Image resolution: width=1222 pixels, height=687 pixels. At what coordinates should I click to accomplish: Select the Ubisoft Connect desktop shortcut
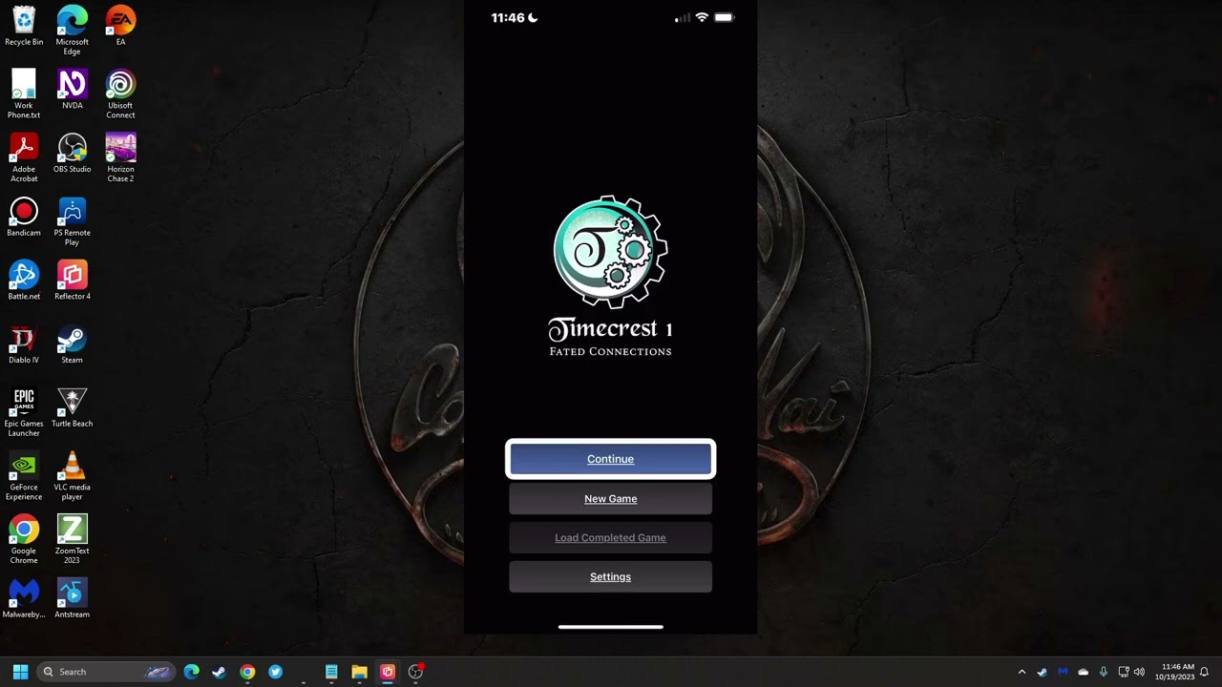(120, 94)
